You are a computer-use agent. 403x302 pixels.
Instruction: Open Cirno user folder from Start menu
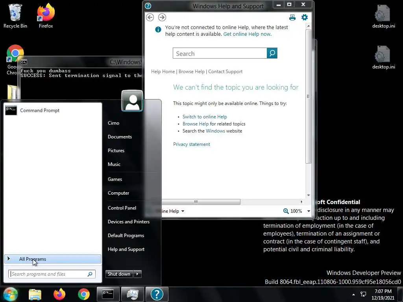pos(113,123)
